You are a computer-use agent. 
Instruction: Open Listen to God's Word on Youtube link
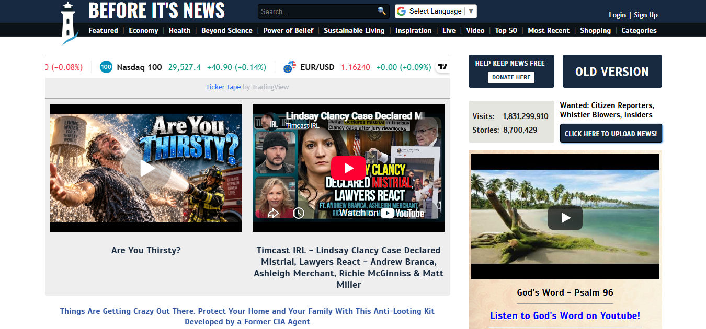[x=565, y=315]
